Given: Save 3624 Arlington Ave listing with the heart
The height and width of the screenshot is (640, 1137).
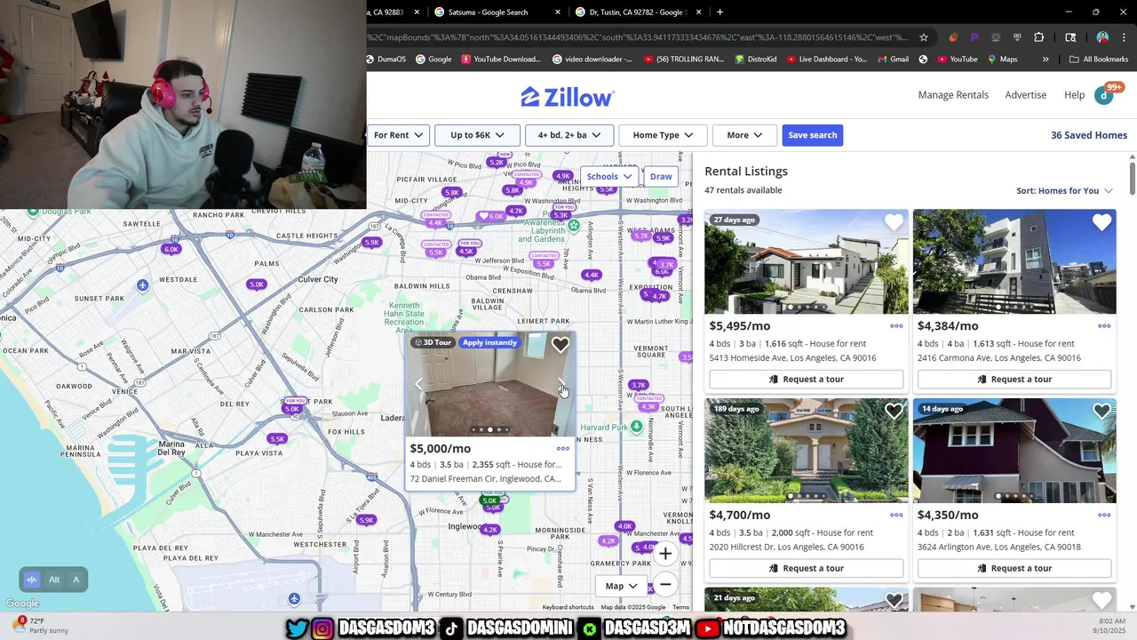Looking at the screenshot, I should (x=1101, y=411).
